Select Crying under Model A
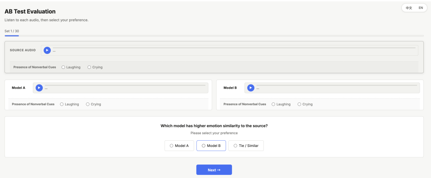Image resolution: width=431 pixels, height=178 pixels. pyautogui.click(x=93, y=104)
